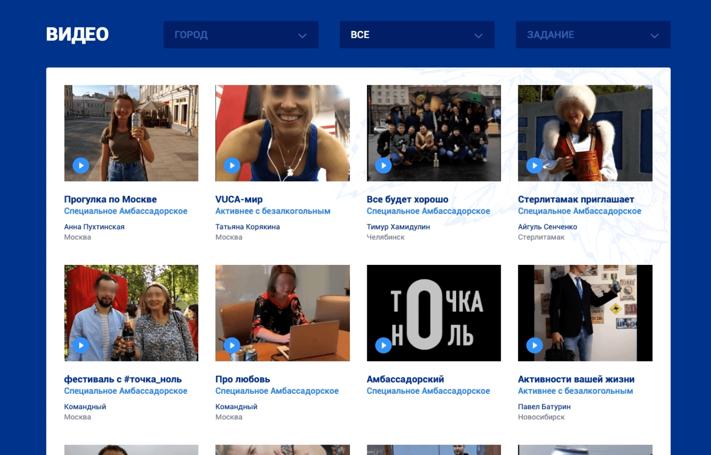Open the Про любовь title link

243,379
